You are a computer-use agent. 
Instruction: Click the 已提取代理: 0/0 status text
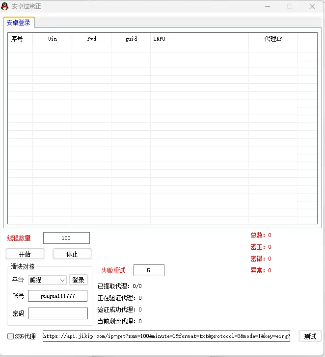120,286
